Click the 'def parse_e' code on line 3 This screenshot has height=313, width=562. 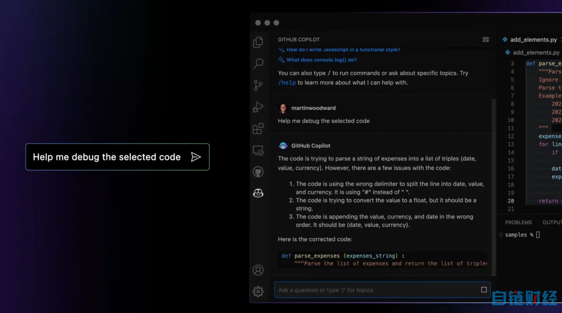544,63
